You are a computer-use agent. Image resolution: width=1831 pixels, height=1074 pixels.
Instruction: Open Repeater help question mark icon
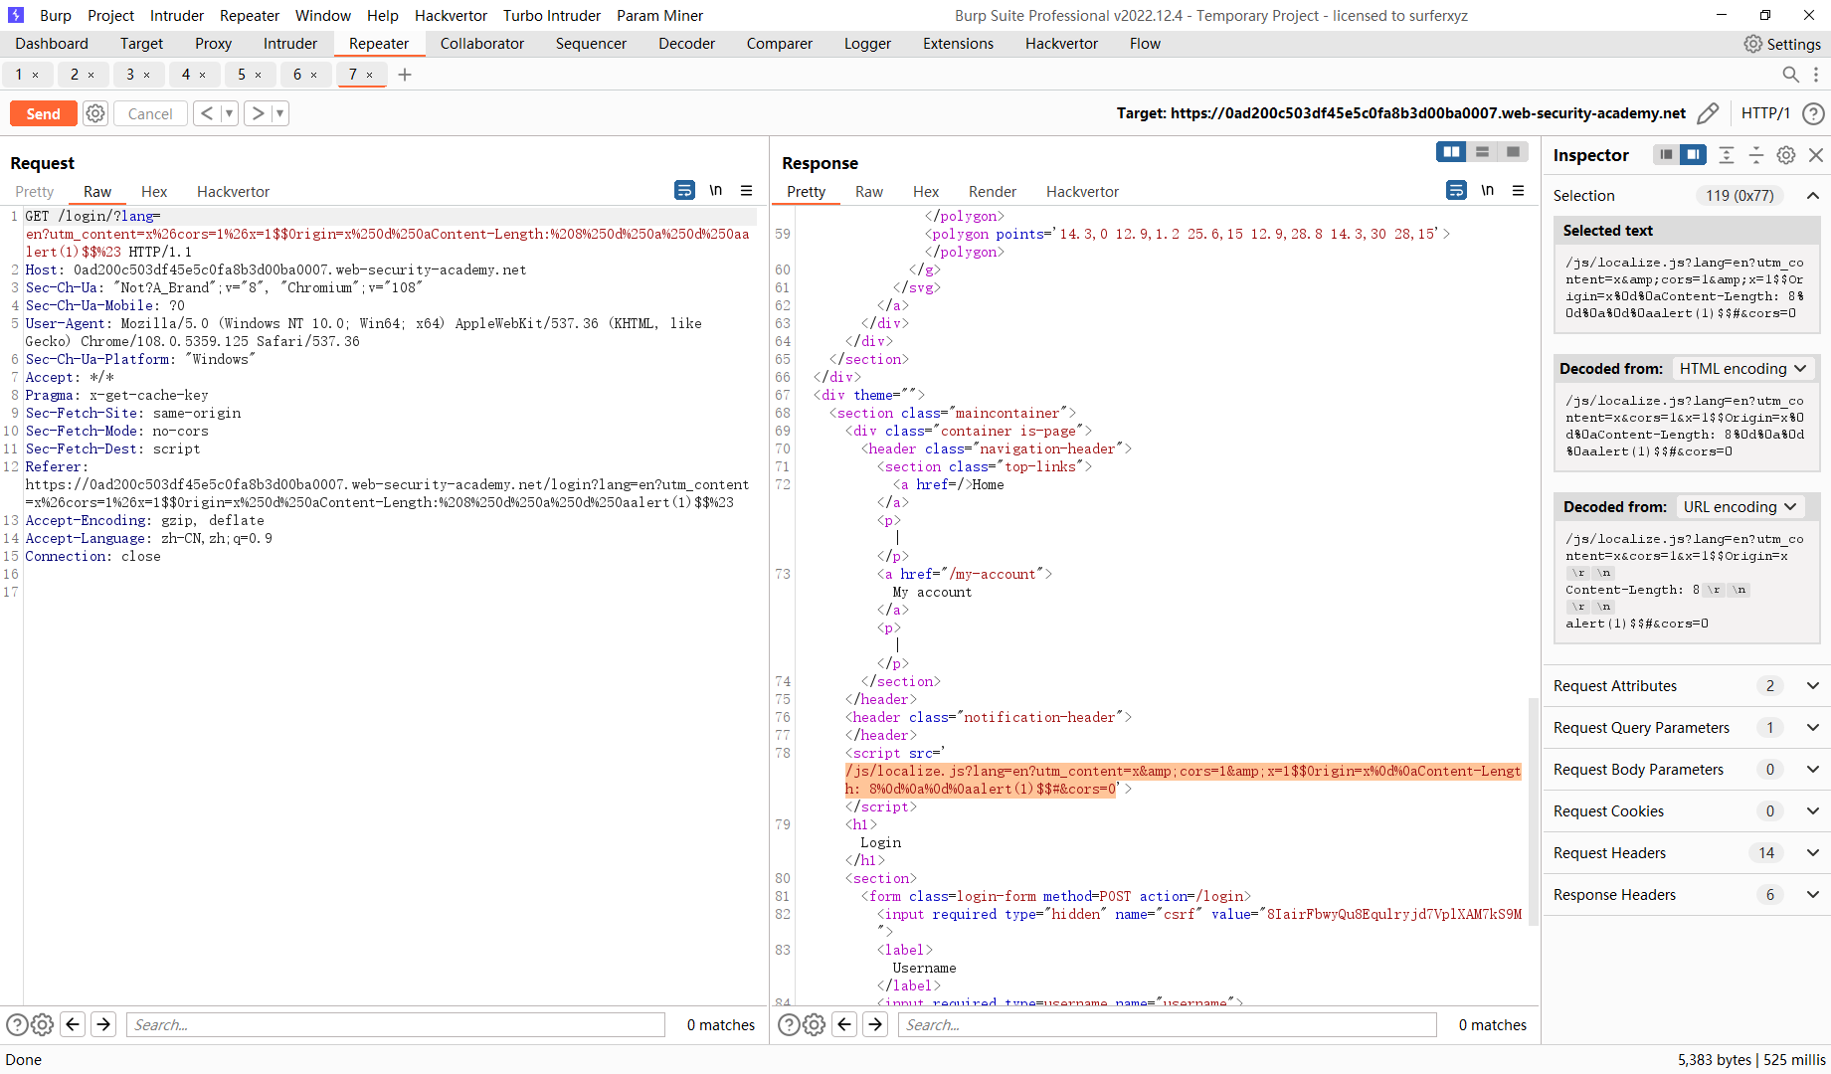pyautogui.click(x=1813, y=113)
